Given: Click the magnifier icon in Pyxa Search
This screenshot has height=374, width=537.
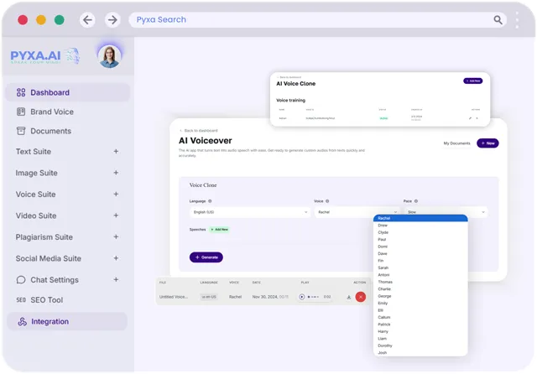Looking at the screenshot, I should pos(498,20).
